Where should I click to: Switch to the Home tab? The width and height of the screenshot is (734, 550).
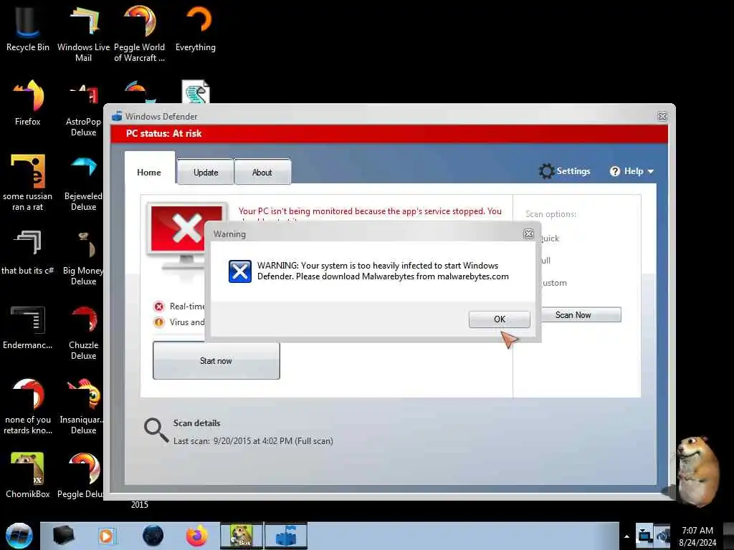(149, 172)
